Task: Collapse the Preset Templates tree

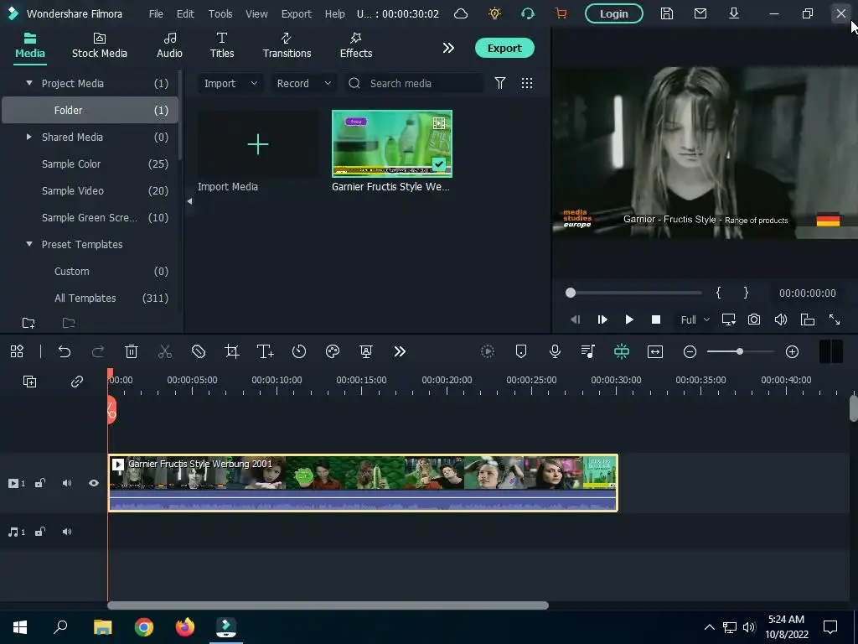Action: [29, 244]
